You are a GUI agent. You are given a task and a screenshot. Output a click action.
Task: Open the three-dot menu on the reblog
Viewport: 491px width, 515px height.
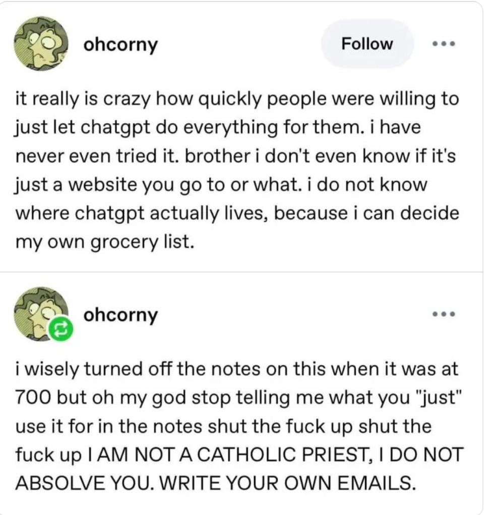(x=444, y=315)
